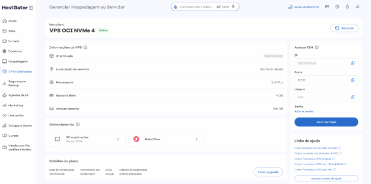
Task: Open Como funciona a VPS com n8n
Action: point(315,170)
